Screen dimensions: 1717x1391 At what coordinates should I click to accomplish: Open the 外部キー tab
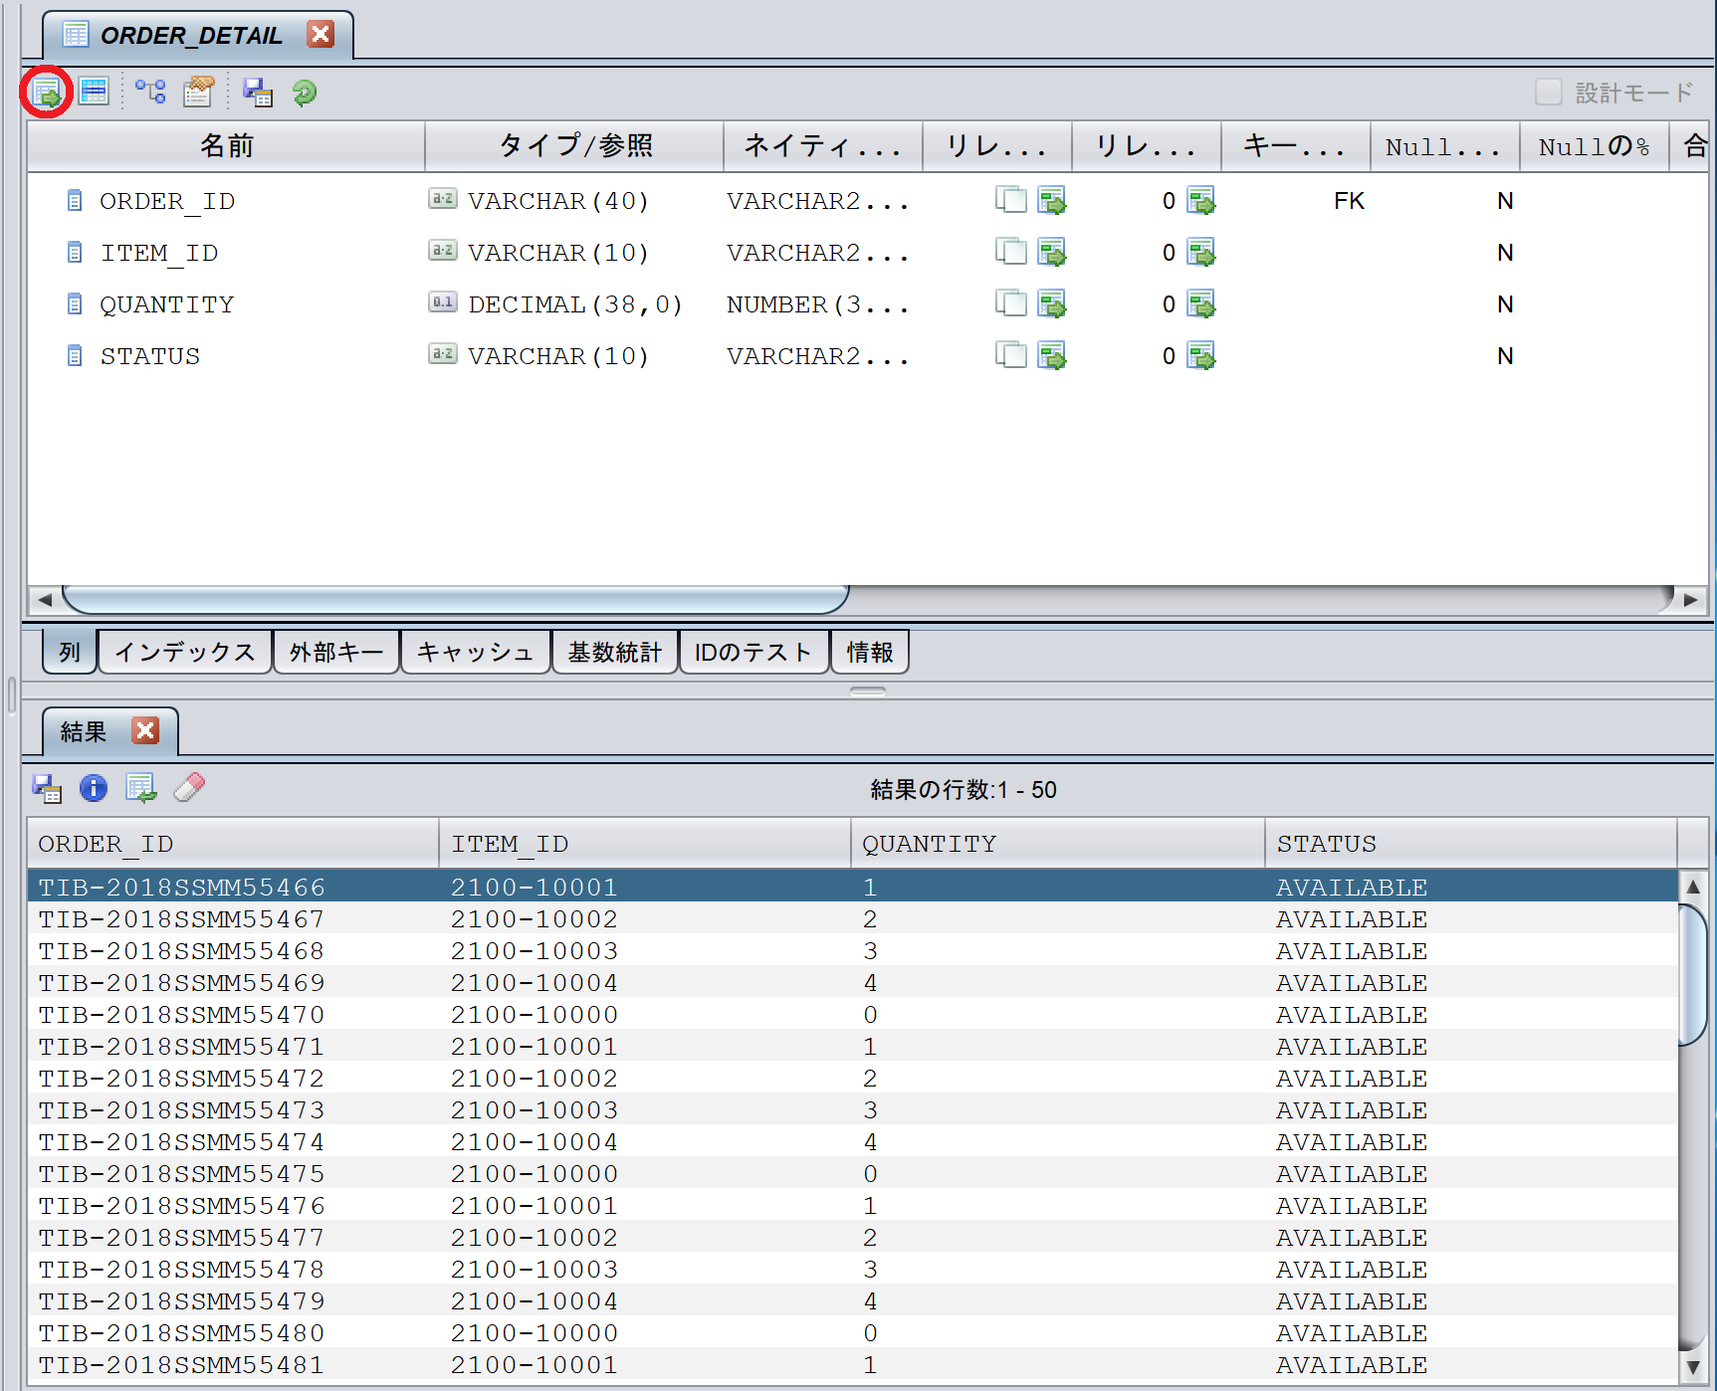pos(335,652)
